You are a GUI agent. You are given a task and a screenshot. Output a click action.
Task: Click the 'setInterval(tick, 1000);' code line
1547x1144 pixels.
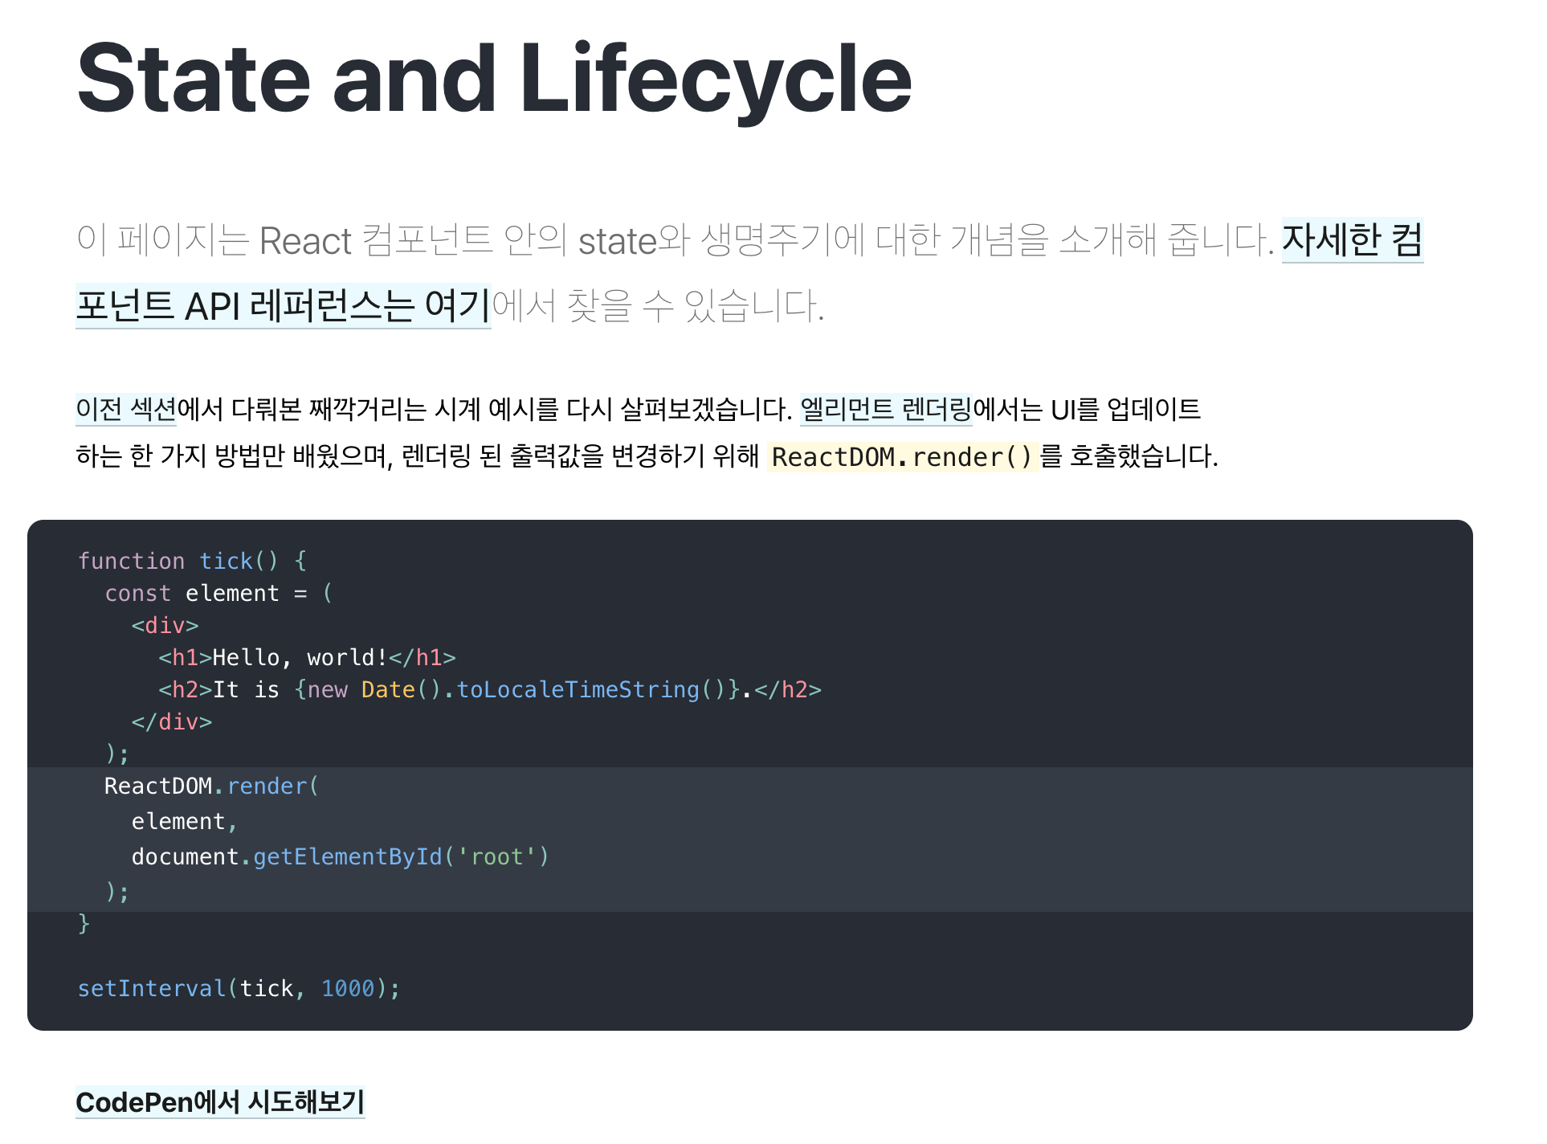click(239, 988)
